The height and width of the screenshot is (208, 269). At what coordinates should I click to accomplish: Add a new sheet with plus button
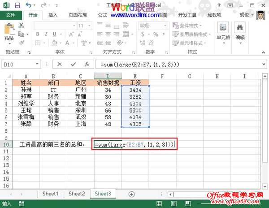click(131, 194)
